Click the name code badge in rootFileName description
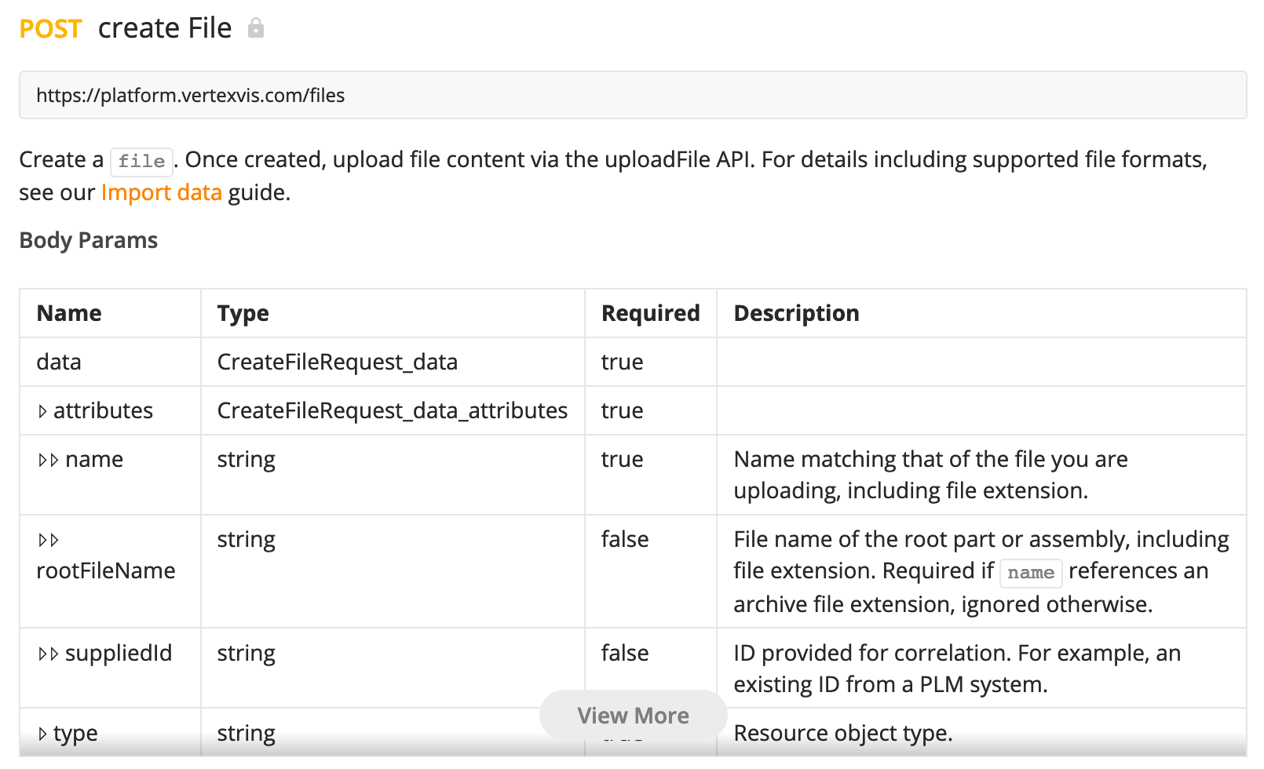1264x769 pixels. (x=1031, y=574)
